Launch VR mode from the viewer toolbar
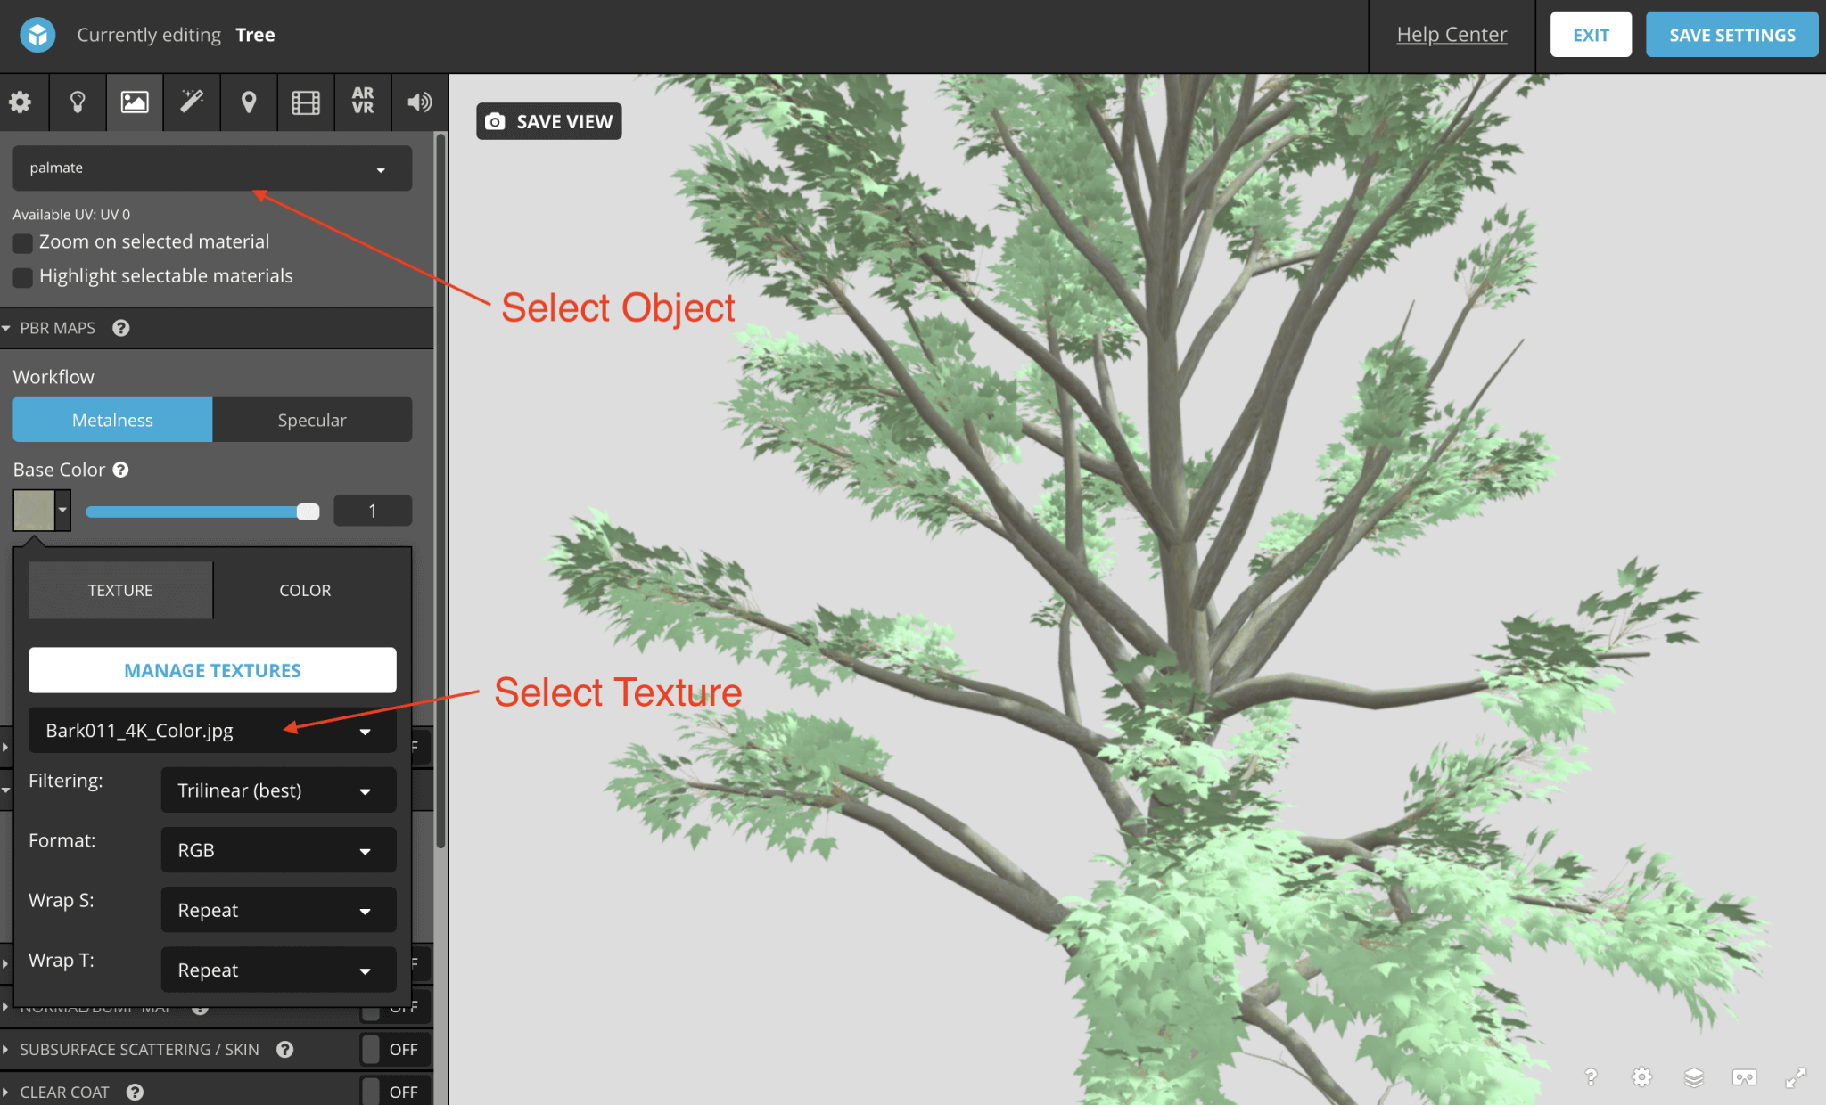This screenshot has height=1105, width=1826. pyautogui.click(x=1744, y=1077)
